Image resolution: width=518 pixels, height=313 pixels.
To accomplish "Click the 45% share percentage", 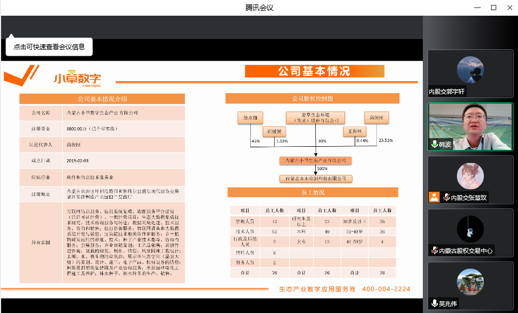I will [x=256, y=141].
